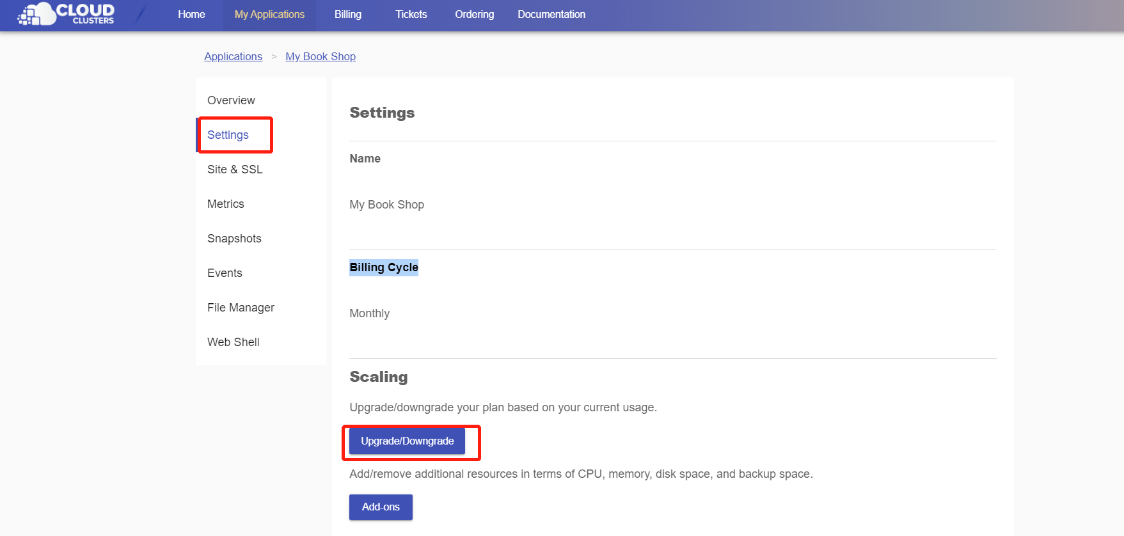
Task: Click the Scaling section heading
Action: pyautogui.click(x=379, y=377)
